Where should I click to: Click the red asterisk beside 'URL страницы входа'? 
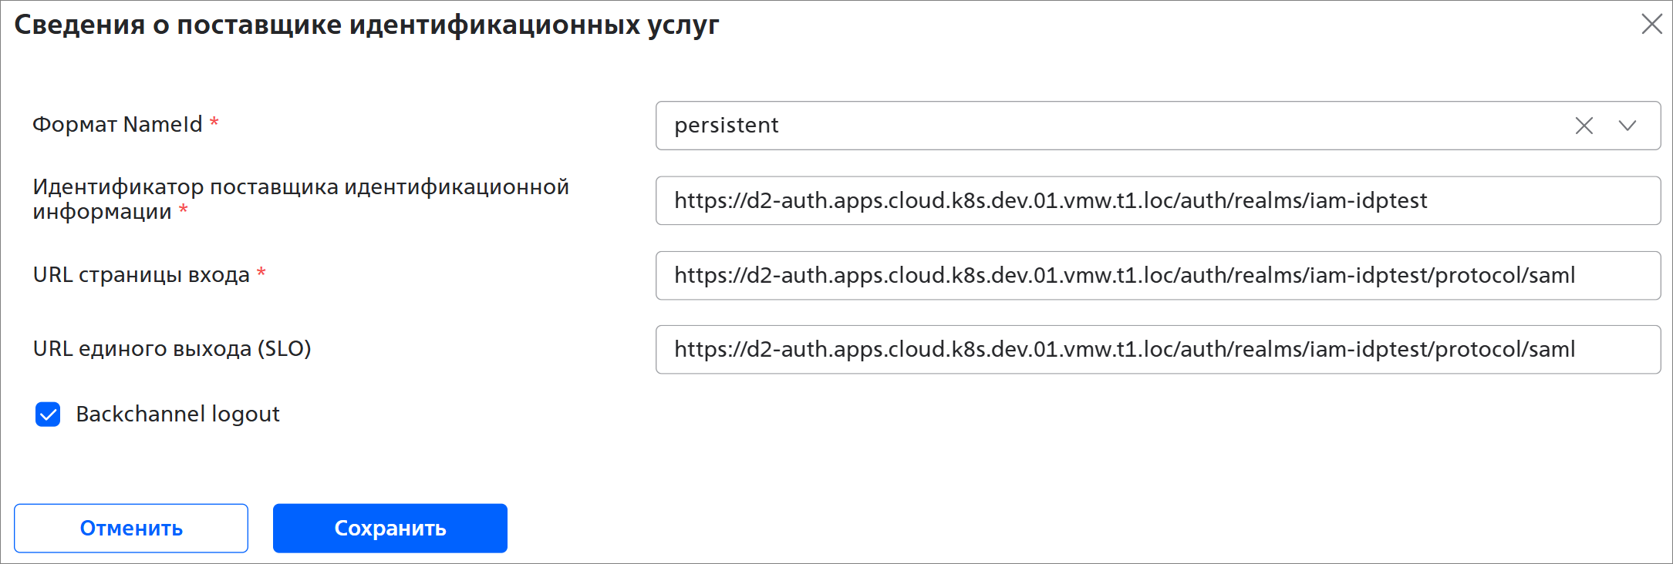pos(261,273)
